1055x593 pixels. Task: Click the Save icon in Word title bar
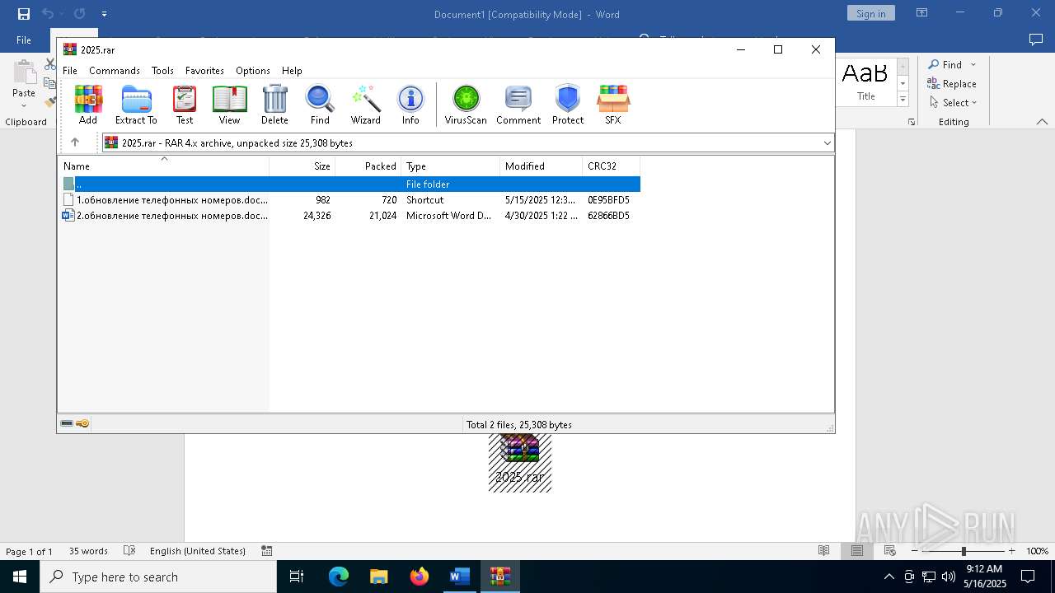pos(24,14)
